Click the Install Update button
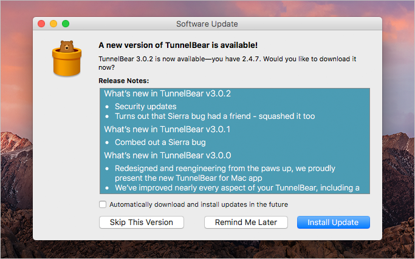The width and height of the screenshot is (415, 259). tap(333, 222)
